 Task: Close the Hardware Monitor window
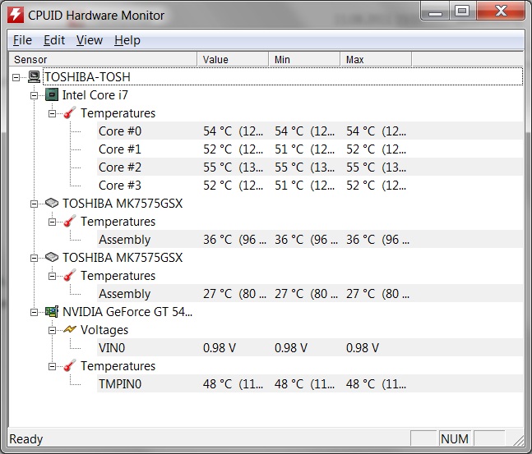[501, 11]
